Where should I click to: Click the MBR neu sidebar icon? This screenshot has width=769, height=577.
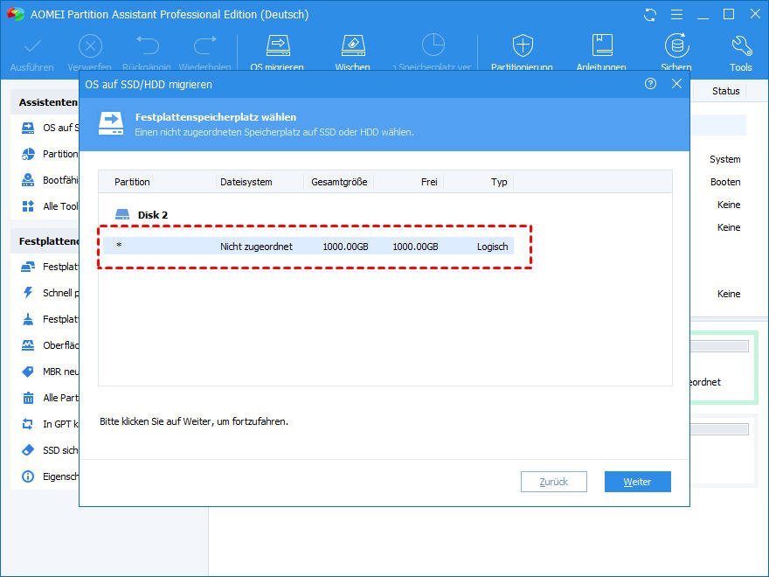pos(28,372)
